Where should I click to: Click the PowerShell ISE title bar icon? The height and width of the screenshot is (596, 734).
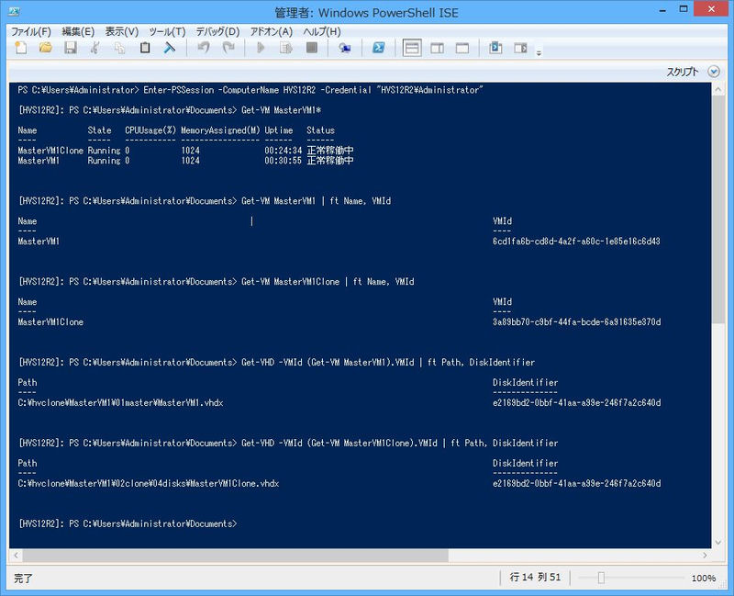(x=14, y=11)
